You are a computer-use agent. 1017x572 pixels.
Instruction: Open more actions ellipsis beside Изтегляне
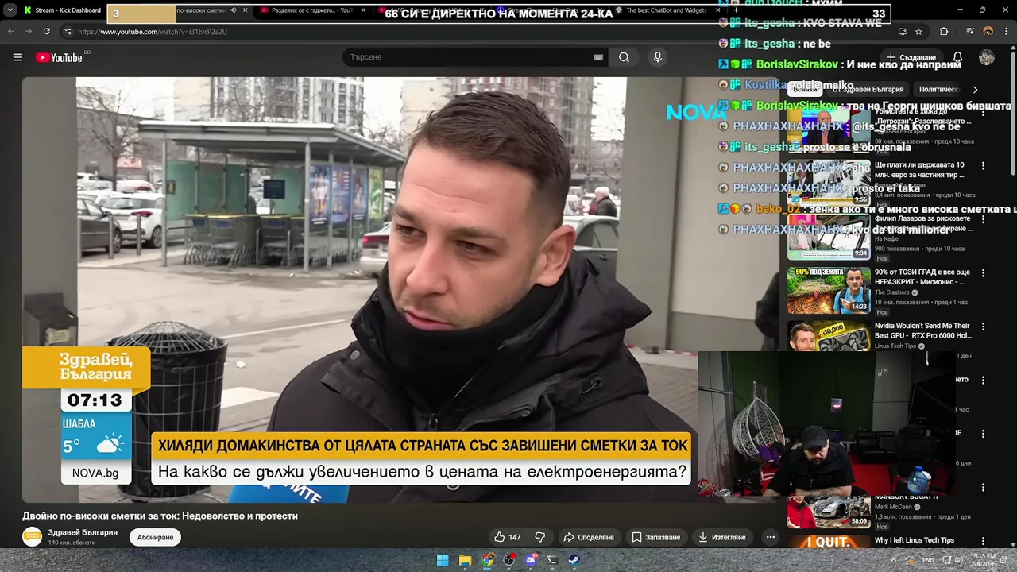[770, 537]
